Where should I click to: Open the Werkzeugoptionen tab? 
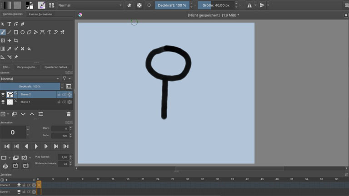click(27, 67)
